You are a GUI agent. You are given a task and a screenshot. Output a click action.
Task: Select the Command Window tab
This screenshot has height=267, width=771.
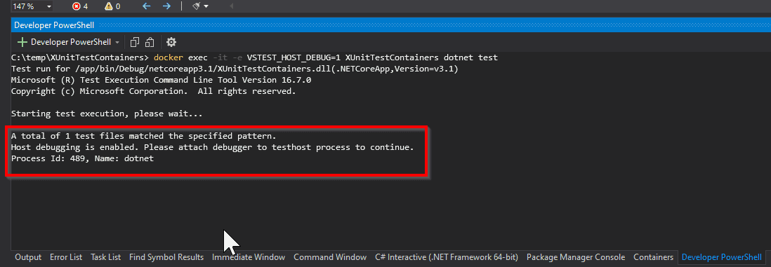[x=330, y=257]
